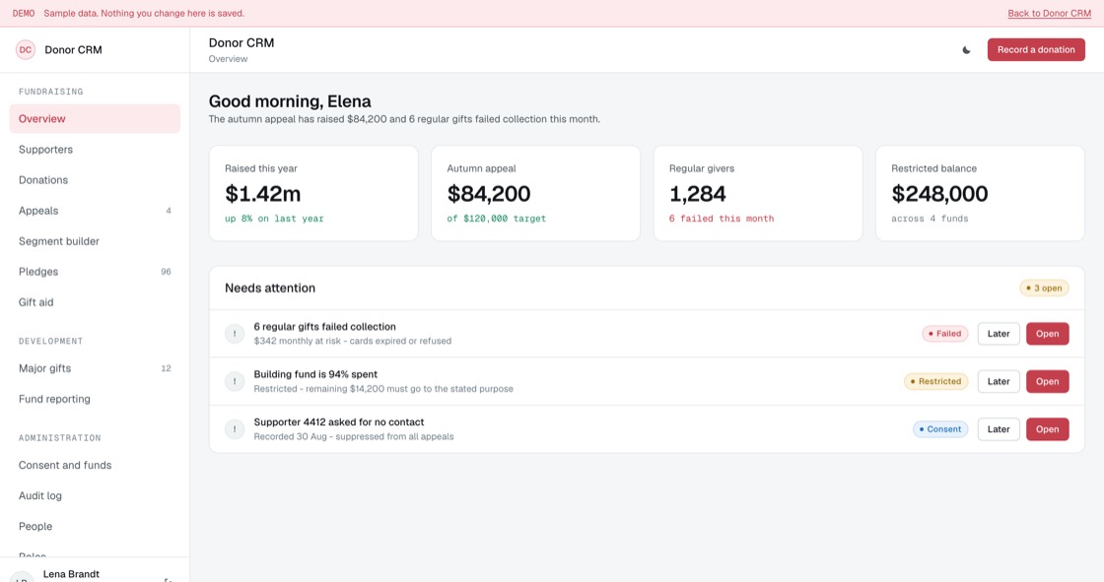Click the Good morning, Elena heading
This screenshot has width=1104, height=582.
point(290,101)
